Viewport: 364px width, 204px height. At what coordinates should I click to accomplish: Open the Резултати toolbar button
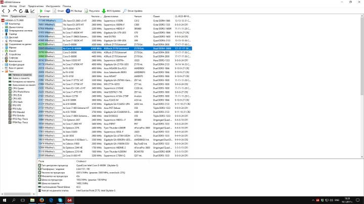tap(92, 11)
